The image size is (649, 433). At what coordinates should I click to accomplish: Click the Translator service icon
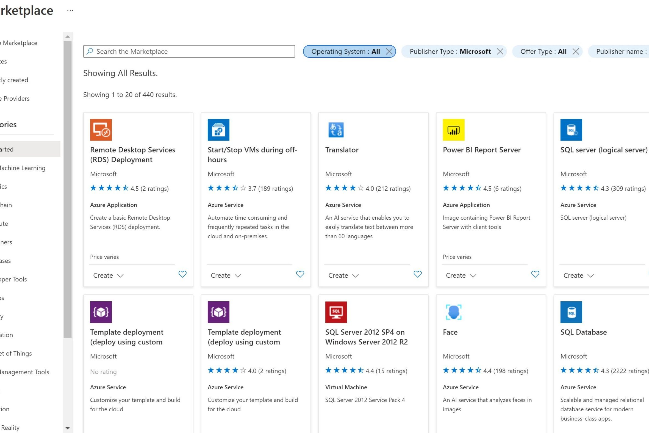point(336,130)
